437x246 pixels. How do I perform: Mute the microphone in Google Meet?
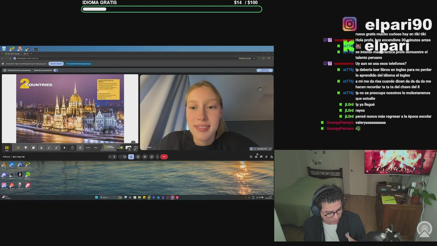114,157
